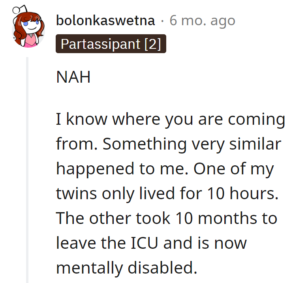The image size is (293, 283).
Task: Click the "6 mo. ago" timestamp
Action: click(202, 20)
